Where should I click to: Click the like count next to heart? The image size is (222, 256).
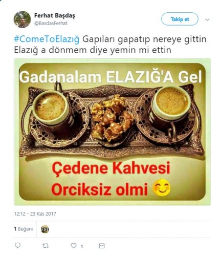(82, 246)
